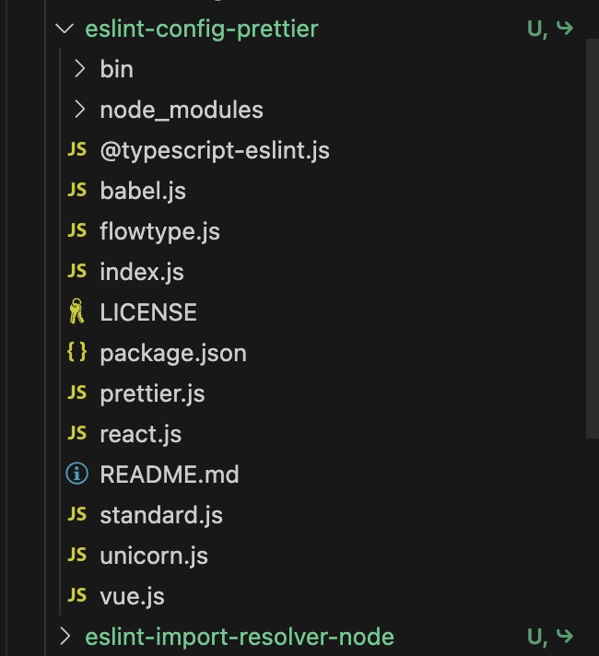Click the JS icon beside unicorn.js
599x656 pixels.
coord(77,555)
